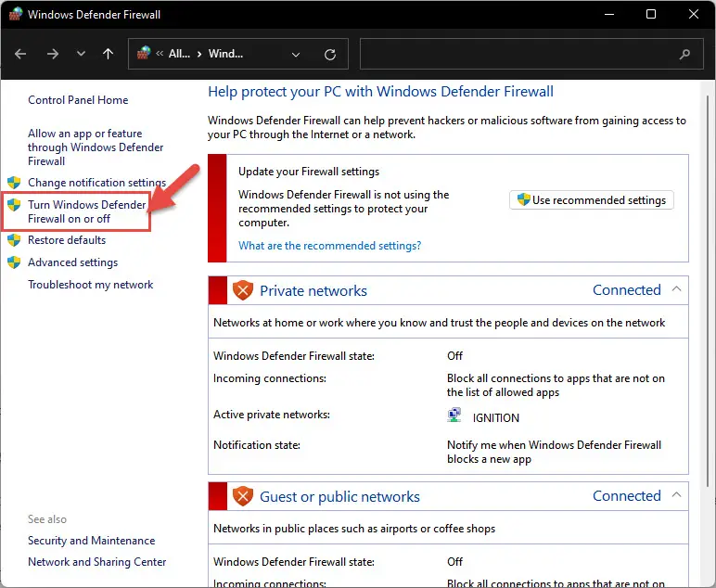Click the Active private networks label
The height and width of the screenshot is (588, 716).
coord(271,415)
